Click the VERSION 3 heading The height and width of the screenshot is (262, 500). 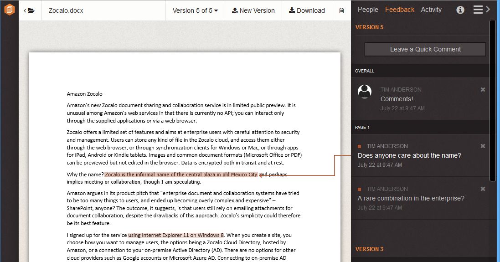[369, 249]
